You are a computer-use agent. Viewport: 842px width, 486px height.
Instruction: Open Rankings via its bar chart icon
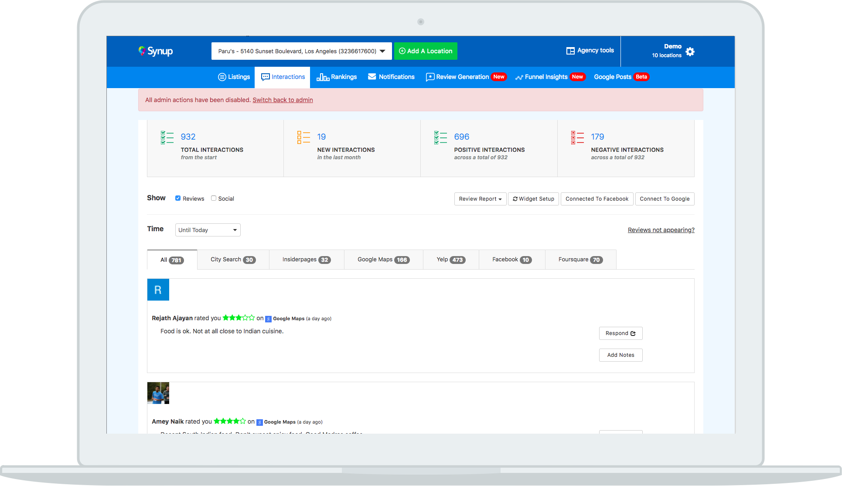point(323,77)
